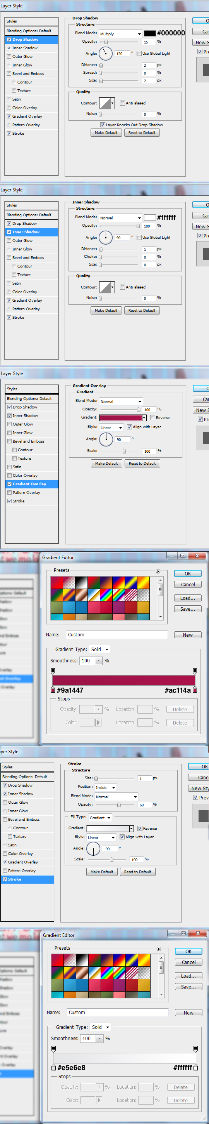
Task: Uncheck Layer Knocks Out Drop Shadow
Action: (x=103, y=125)
